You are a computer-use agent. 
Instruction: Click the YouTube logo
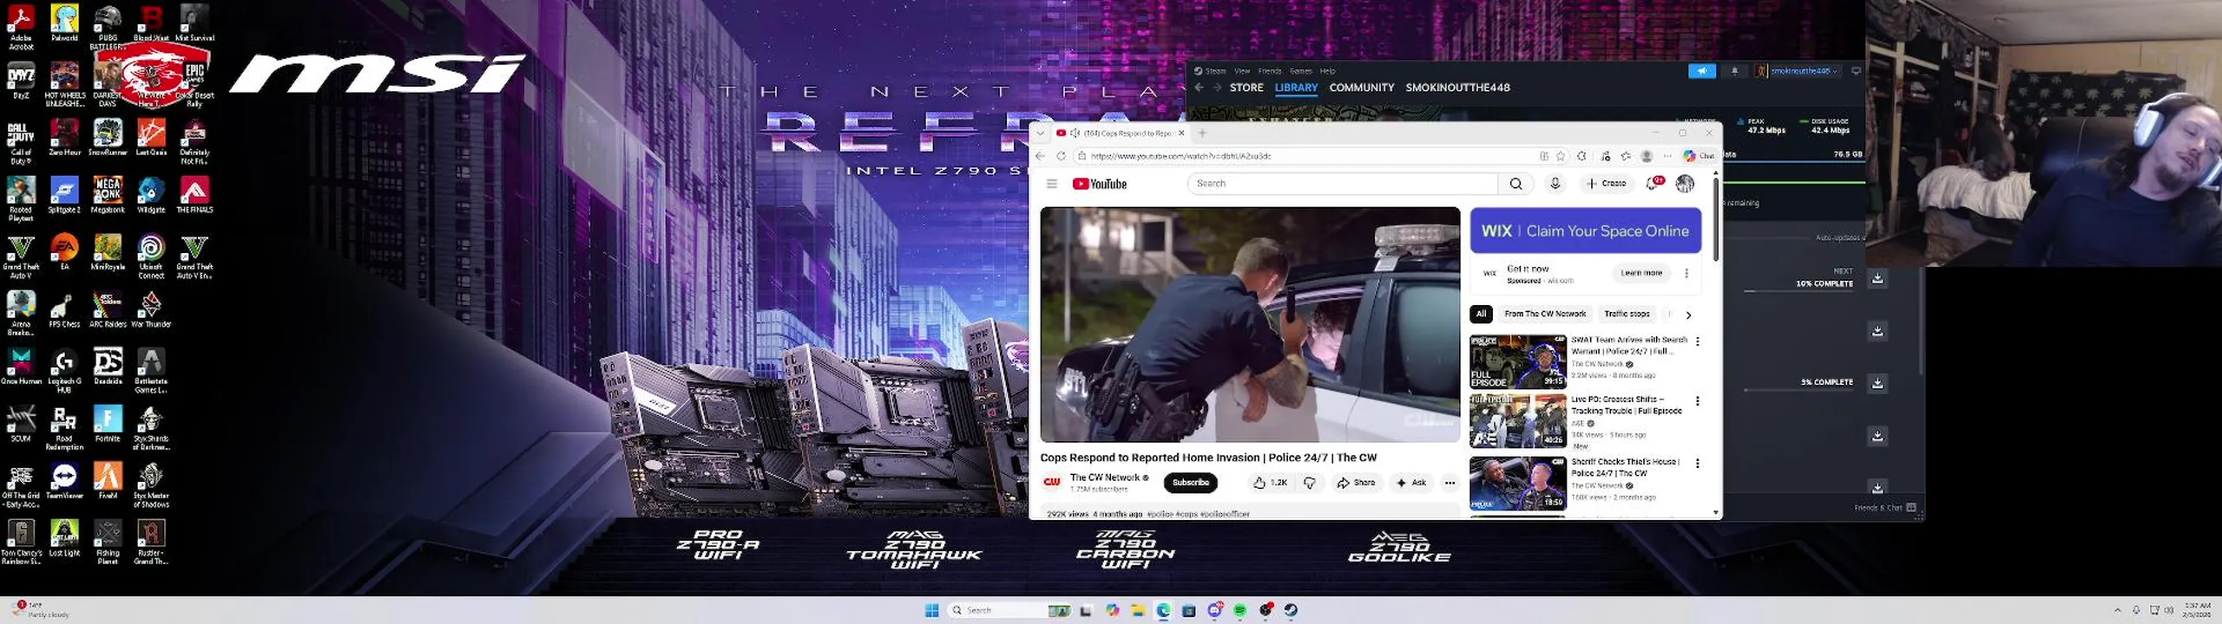click(1099, 184)
